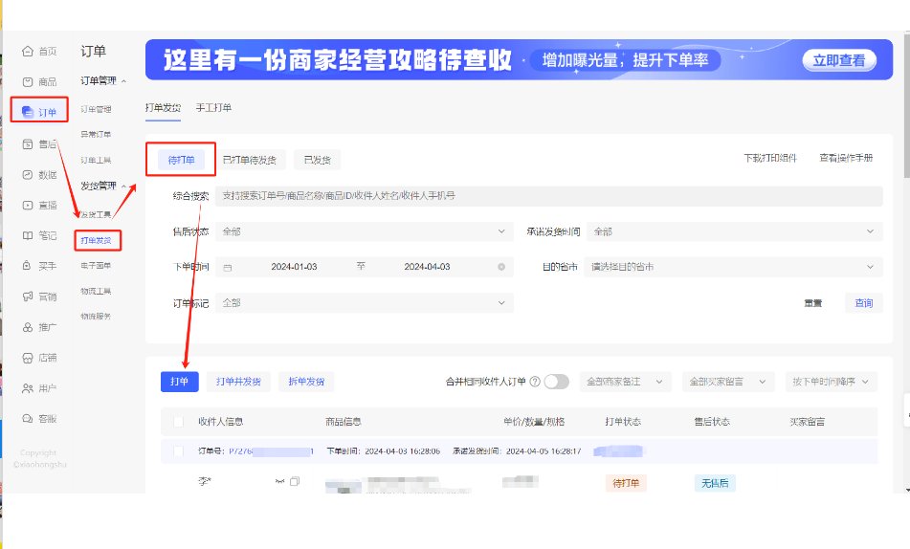Click the help icon beside 合并相同收件人订单

pyautogui.click(x=535, y=382)
